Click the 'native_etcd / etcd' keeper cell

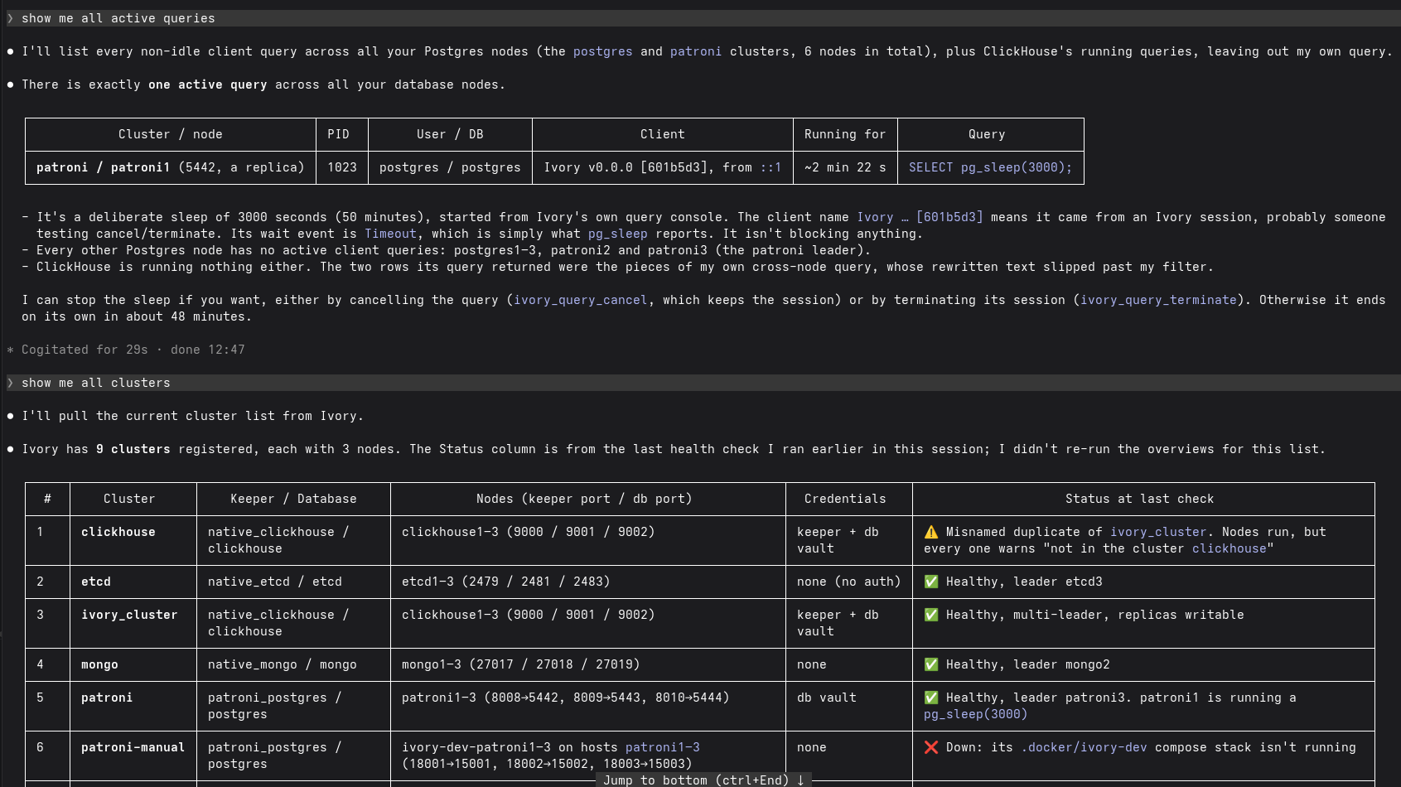293,582
